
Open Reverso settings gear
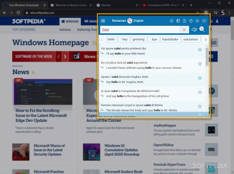(197, 21)
